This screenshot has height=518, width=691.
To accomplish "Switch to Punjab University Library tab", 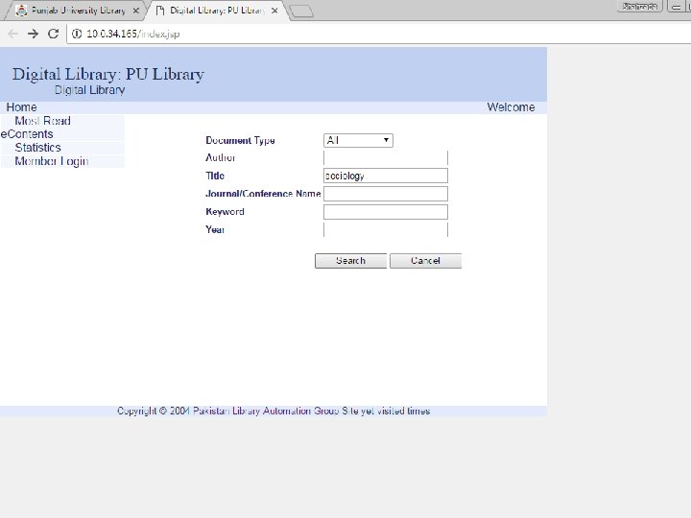I will (x=78, y=11).
